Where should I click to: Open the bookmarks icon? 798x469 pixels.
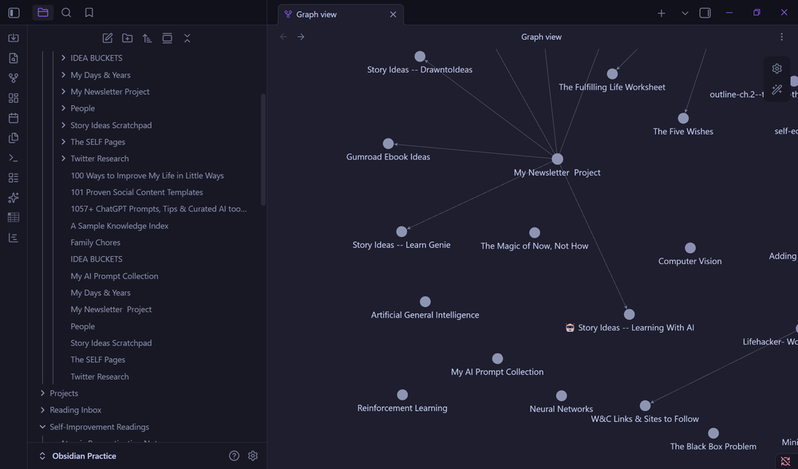[x=89, y=13]
